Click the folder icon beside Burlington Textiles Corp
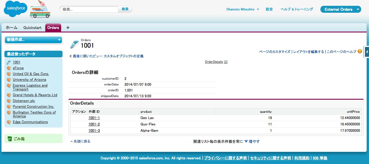Image resolution: width=369 pixels, height=164 pixels. (x=9, y=112)
